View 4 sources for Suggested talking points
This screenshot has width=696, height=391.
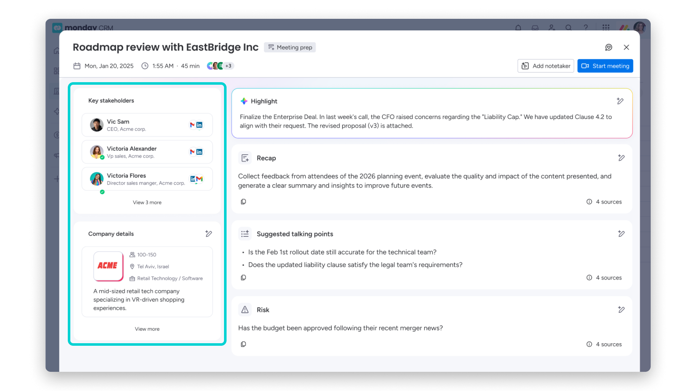[604, 278]
